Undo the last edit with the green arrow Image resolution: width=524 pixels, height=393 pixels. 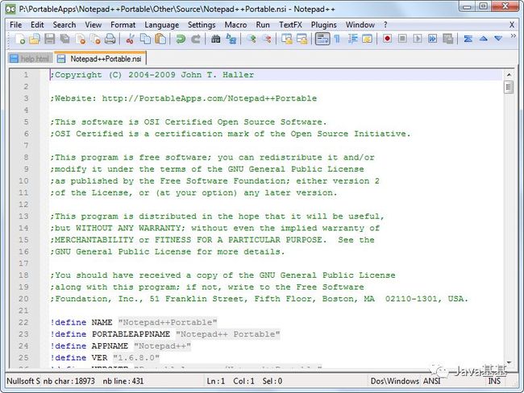click(181, 39)
